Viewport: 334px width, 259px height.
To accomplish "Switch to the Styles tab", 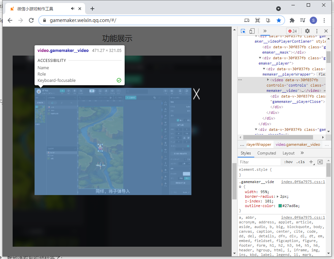I will tap(246, 153).
